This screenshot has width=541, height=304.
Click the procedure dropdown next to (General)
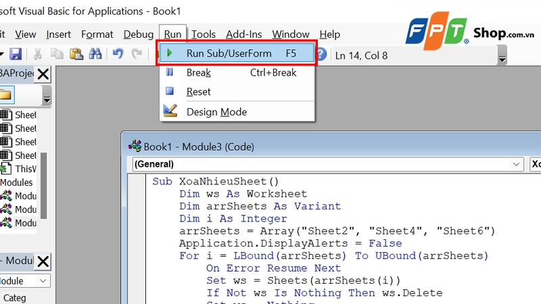click(536, 164)
